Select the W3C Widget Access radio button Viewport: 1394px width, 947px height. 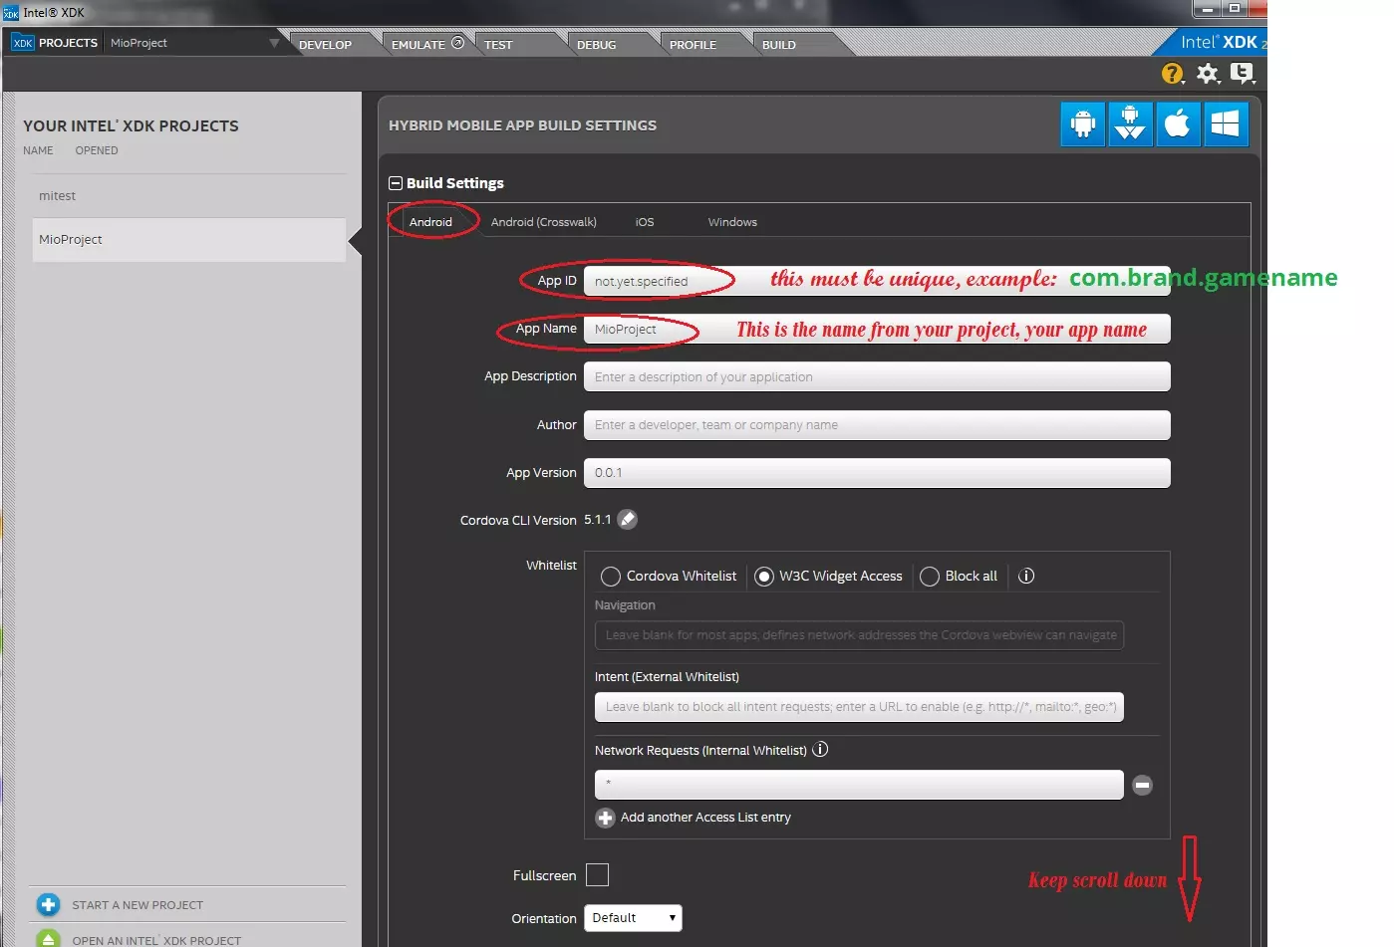point(764,577)
